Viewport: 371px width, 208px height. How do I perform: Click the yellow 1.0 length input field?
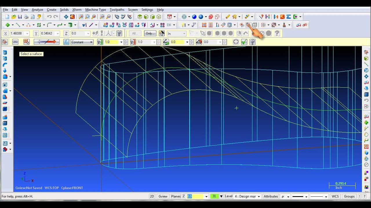[111, 42]
